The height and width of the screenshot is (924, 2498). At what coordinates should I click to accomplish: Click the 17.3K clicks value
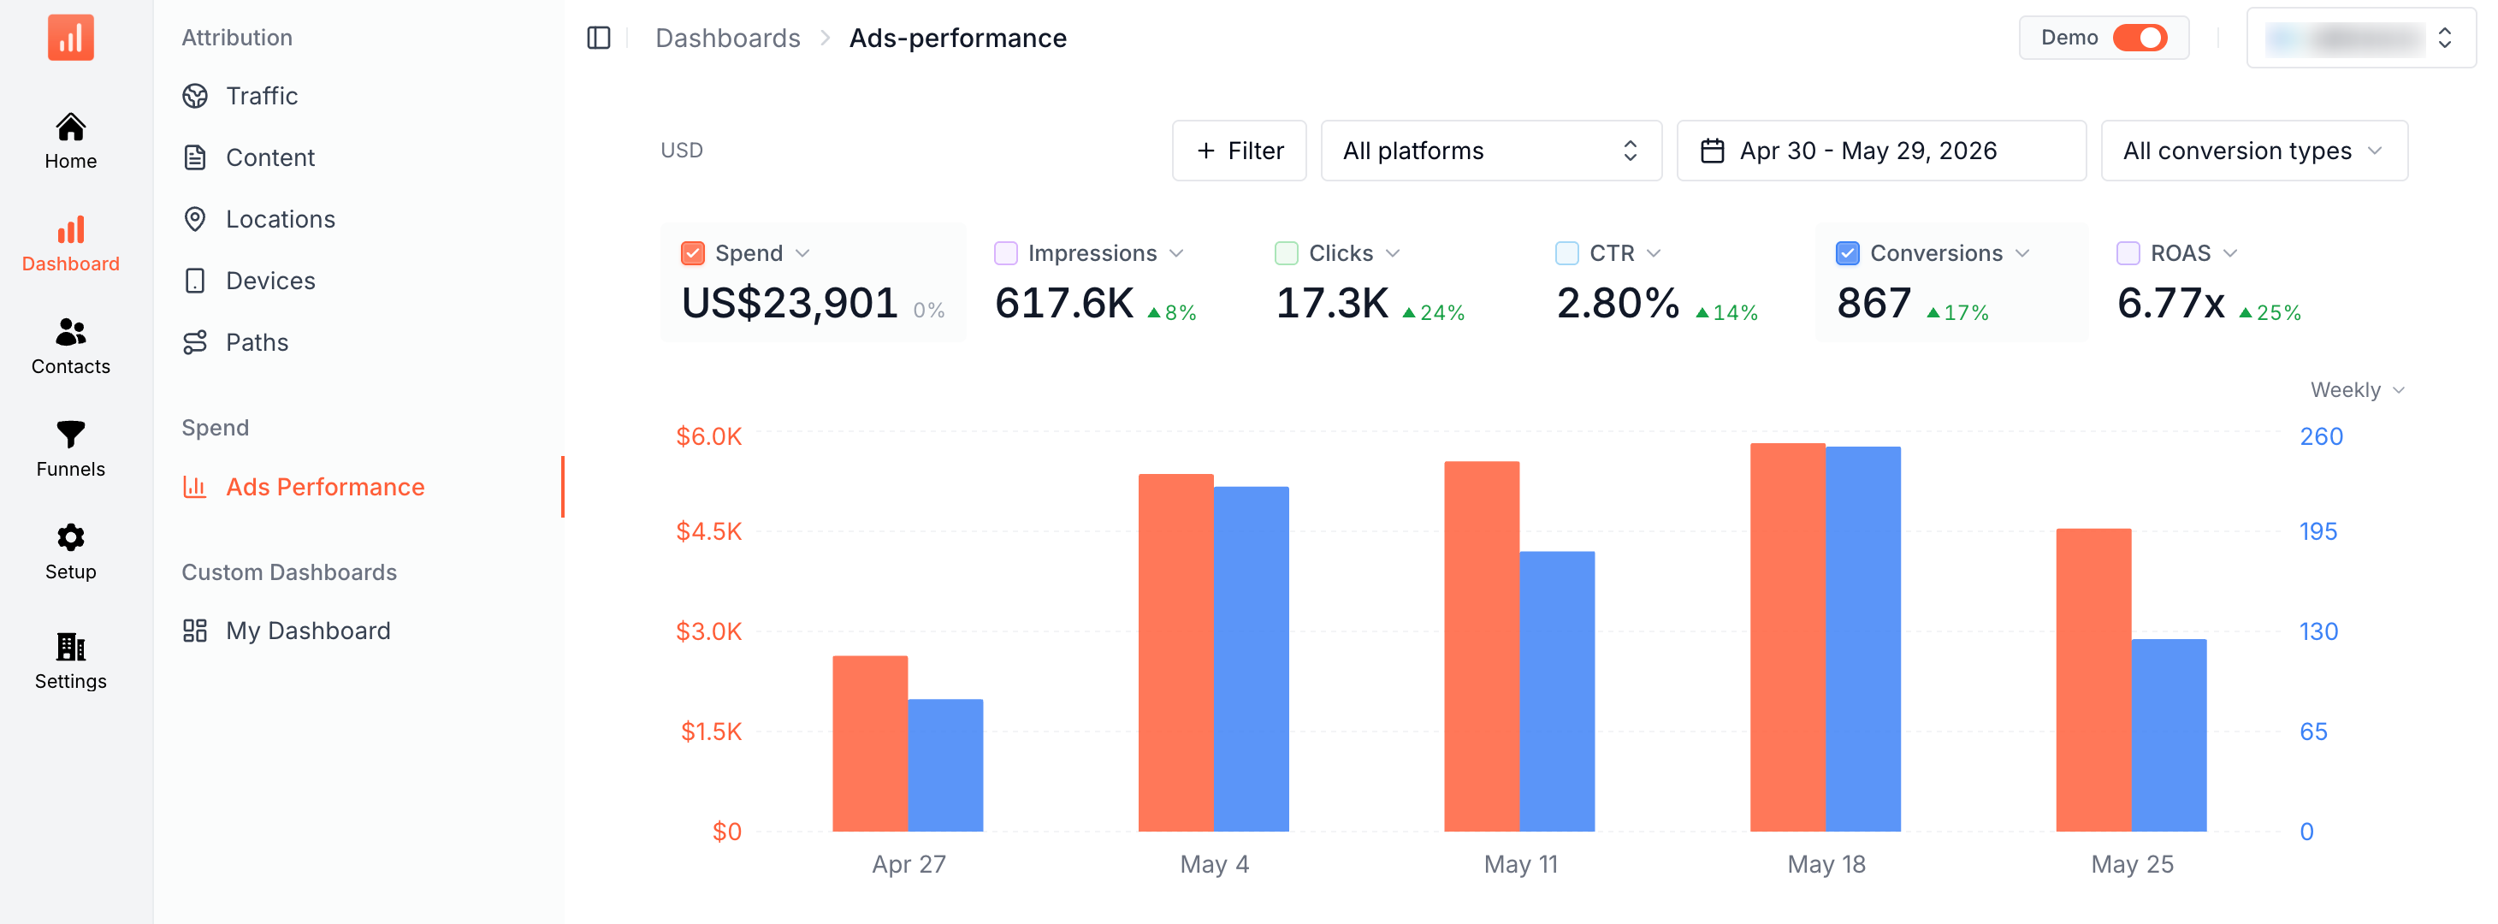[1331, 304]
